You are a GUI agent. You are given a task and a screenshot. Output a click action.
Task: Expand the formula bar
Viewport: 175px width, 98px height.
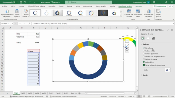tap(173, 23)
